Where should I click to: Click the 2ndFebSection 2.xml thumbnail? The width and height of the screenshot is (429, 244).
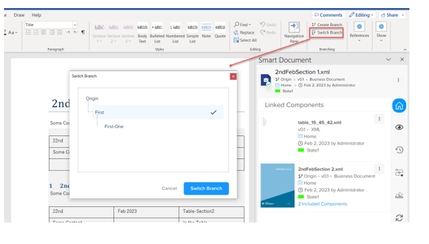pyautogui.click(x=278, y=185)
